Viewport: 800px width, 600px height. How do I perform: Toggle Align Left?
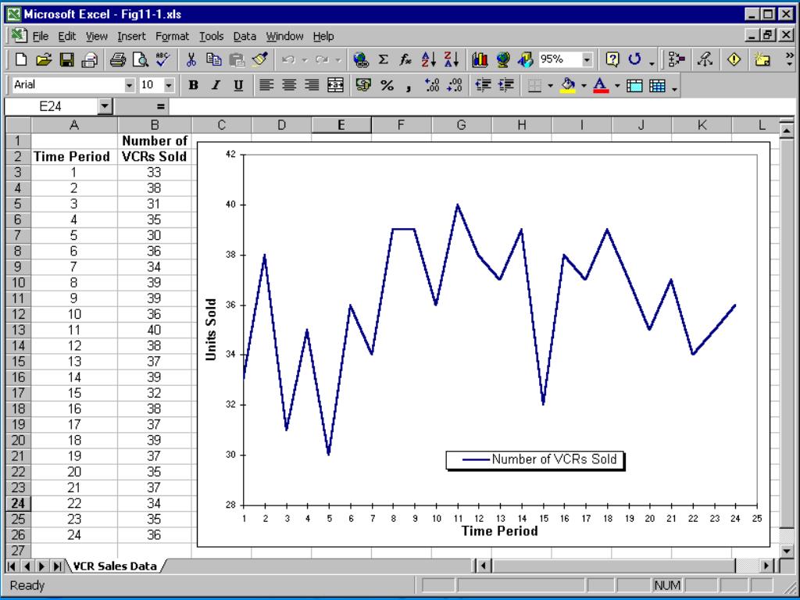[266, 85]
